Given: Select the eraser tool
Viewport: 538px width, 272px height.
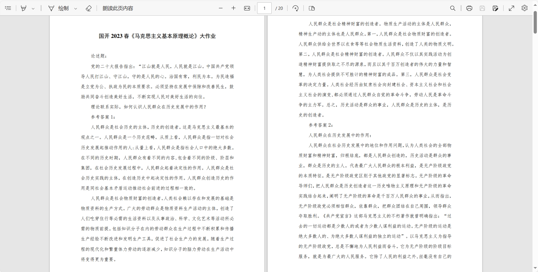Looking at the screenshot, I should click(89, 8).
